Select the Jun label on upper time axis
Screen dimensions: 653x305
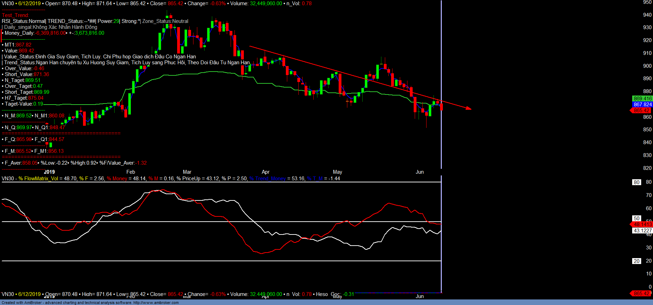tap(420, 172)
